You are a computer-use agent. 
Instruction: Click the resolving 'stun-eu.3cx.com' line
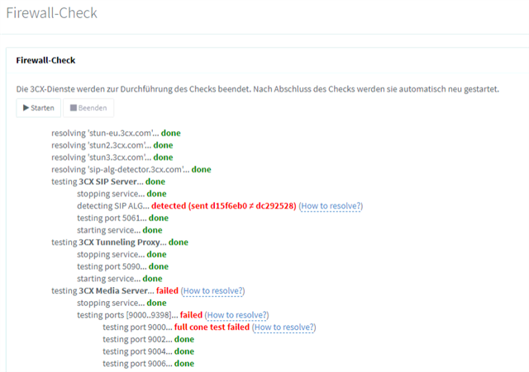click(116, 133)
